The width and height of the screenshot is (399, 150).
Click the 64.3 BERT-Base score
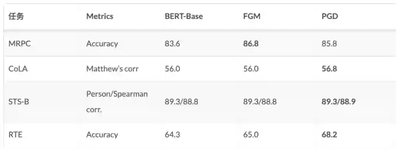[x=172, y=135]
